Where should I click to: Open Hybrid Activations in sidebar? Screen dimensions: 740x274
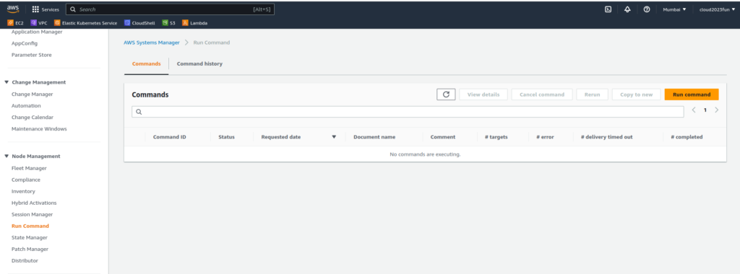point(34,203)
